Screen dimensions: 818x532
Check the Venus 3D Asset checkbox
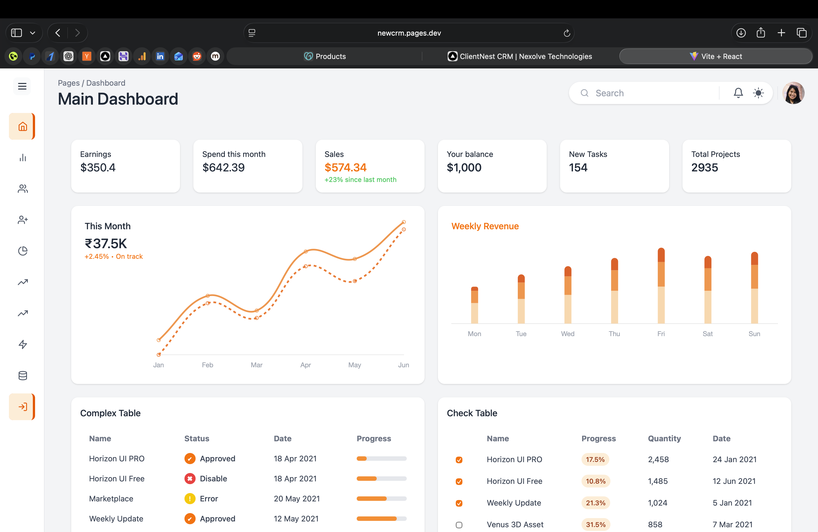(x=459, y=525)
